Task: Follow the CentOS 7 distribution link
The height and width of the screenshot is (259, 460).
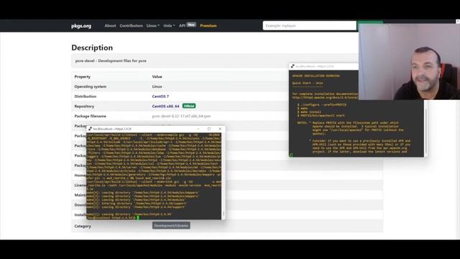Action: pos(160,96)
